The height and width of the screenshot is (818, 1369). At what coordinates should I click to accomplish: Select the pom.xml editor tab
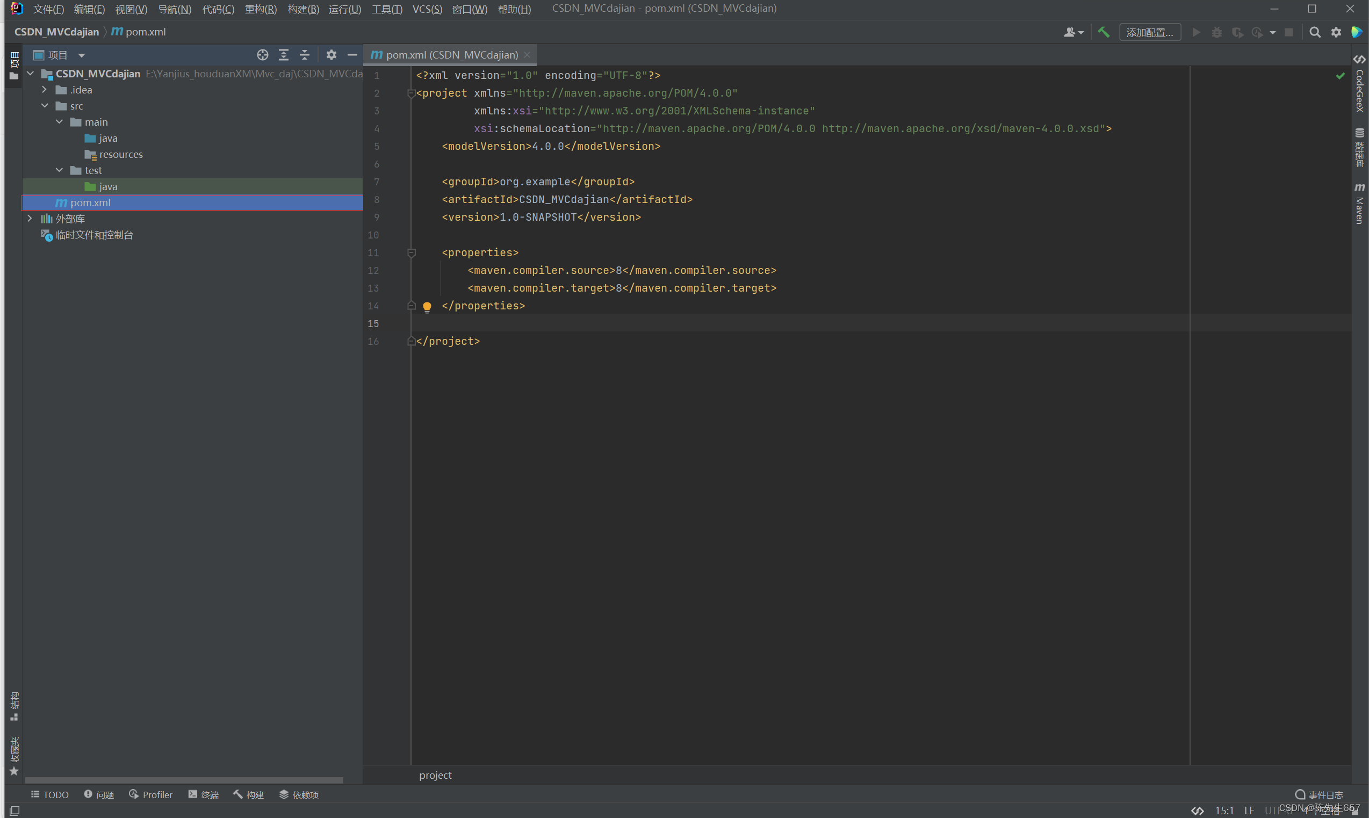(x=451, y=55)
